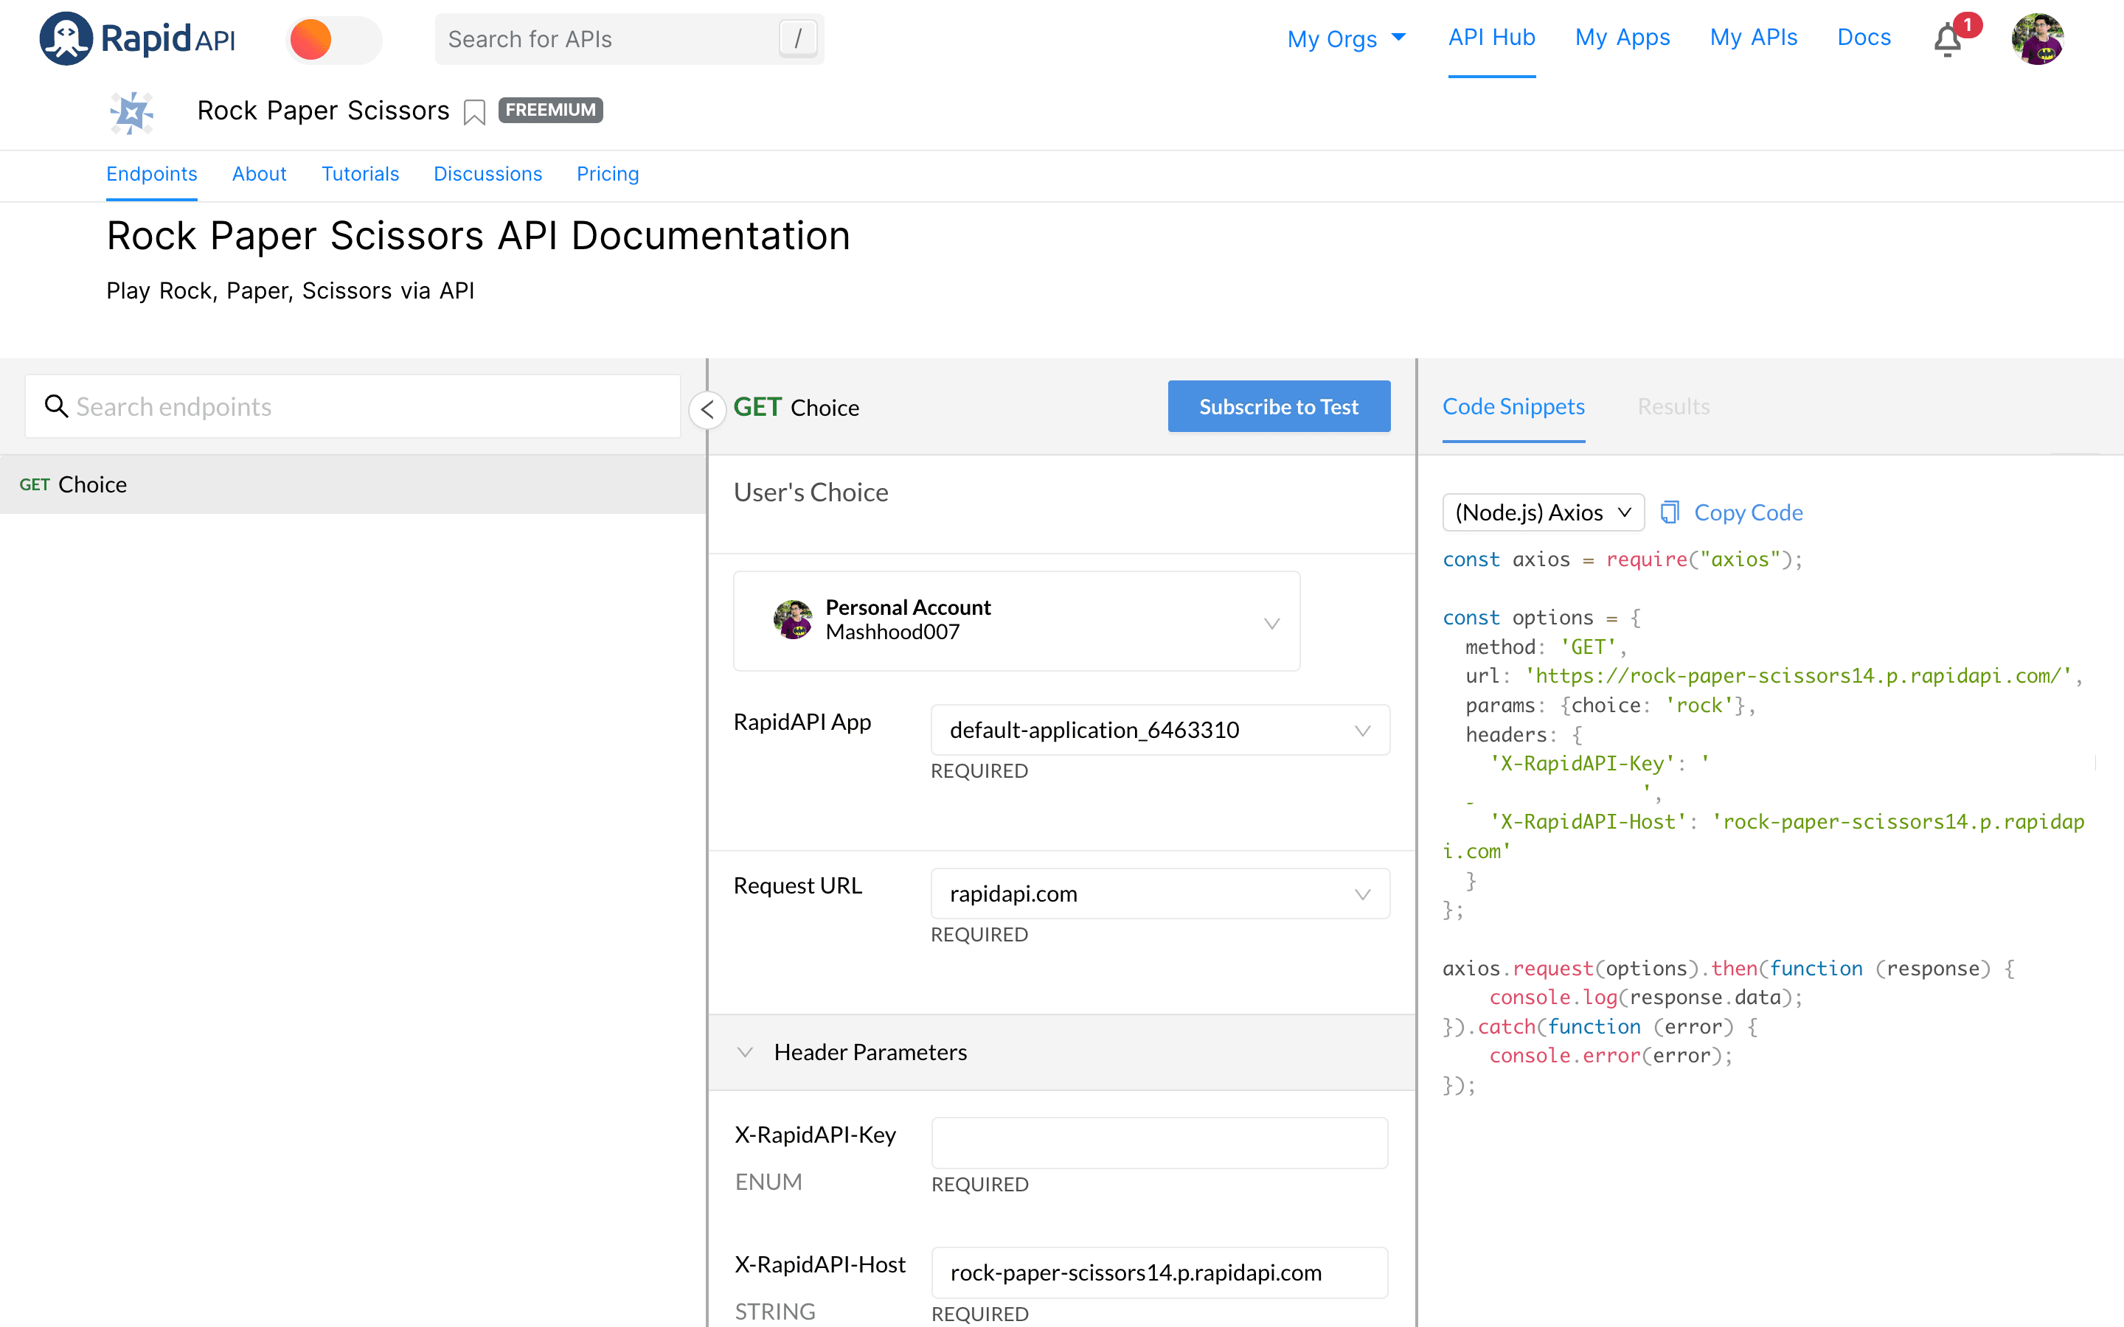Viewport: 2124px width, 1327px height.
Task: Click the "console.log(response.data);" code line
Action: click(x=1645, y=997)
